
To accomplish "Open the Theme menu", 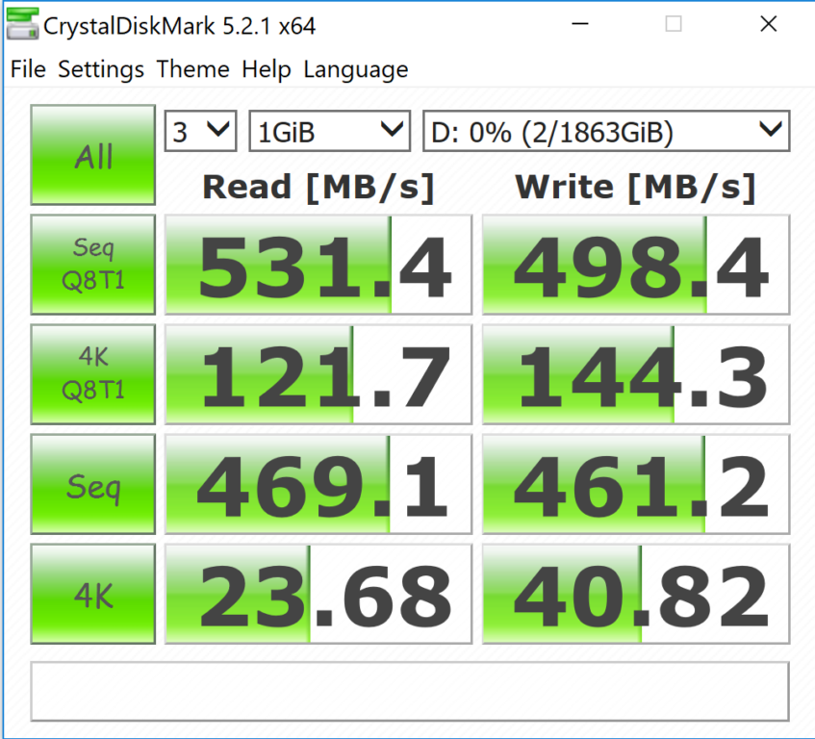I will [x=192, y=69].
